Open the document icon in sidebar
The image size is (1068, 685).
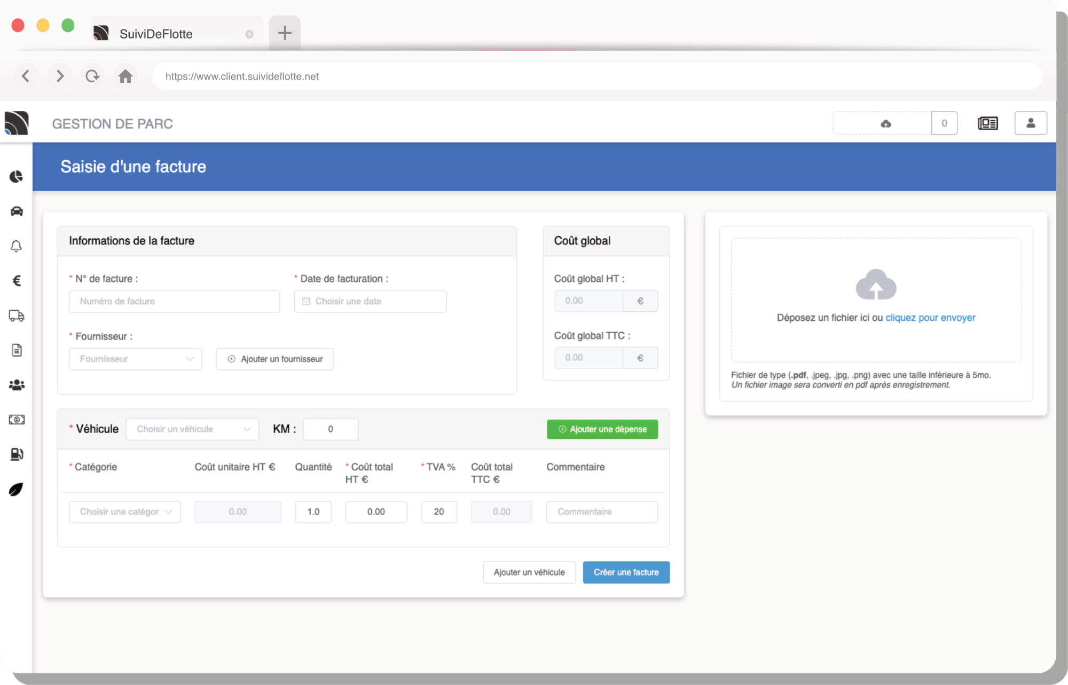17,350
